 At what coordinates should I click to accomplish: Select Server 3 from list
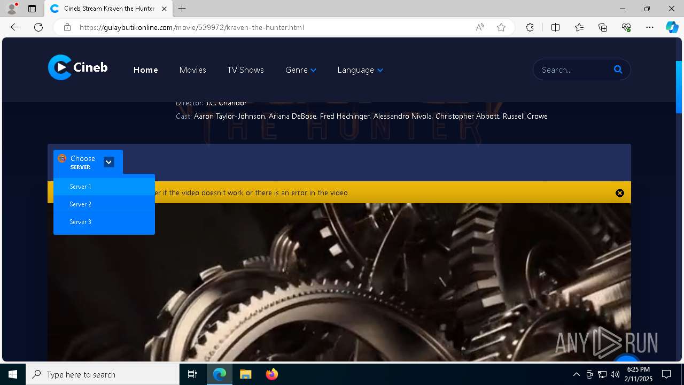104,222
